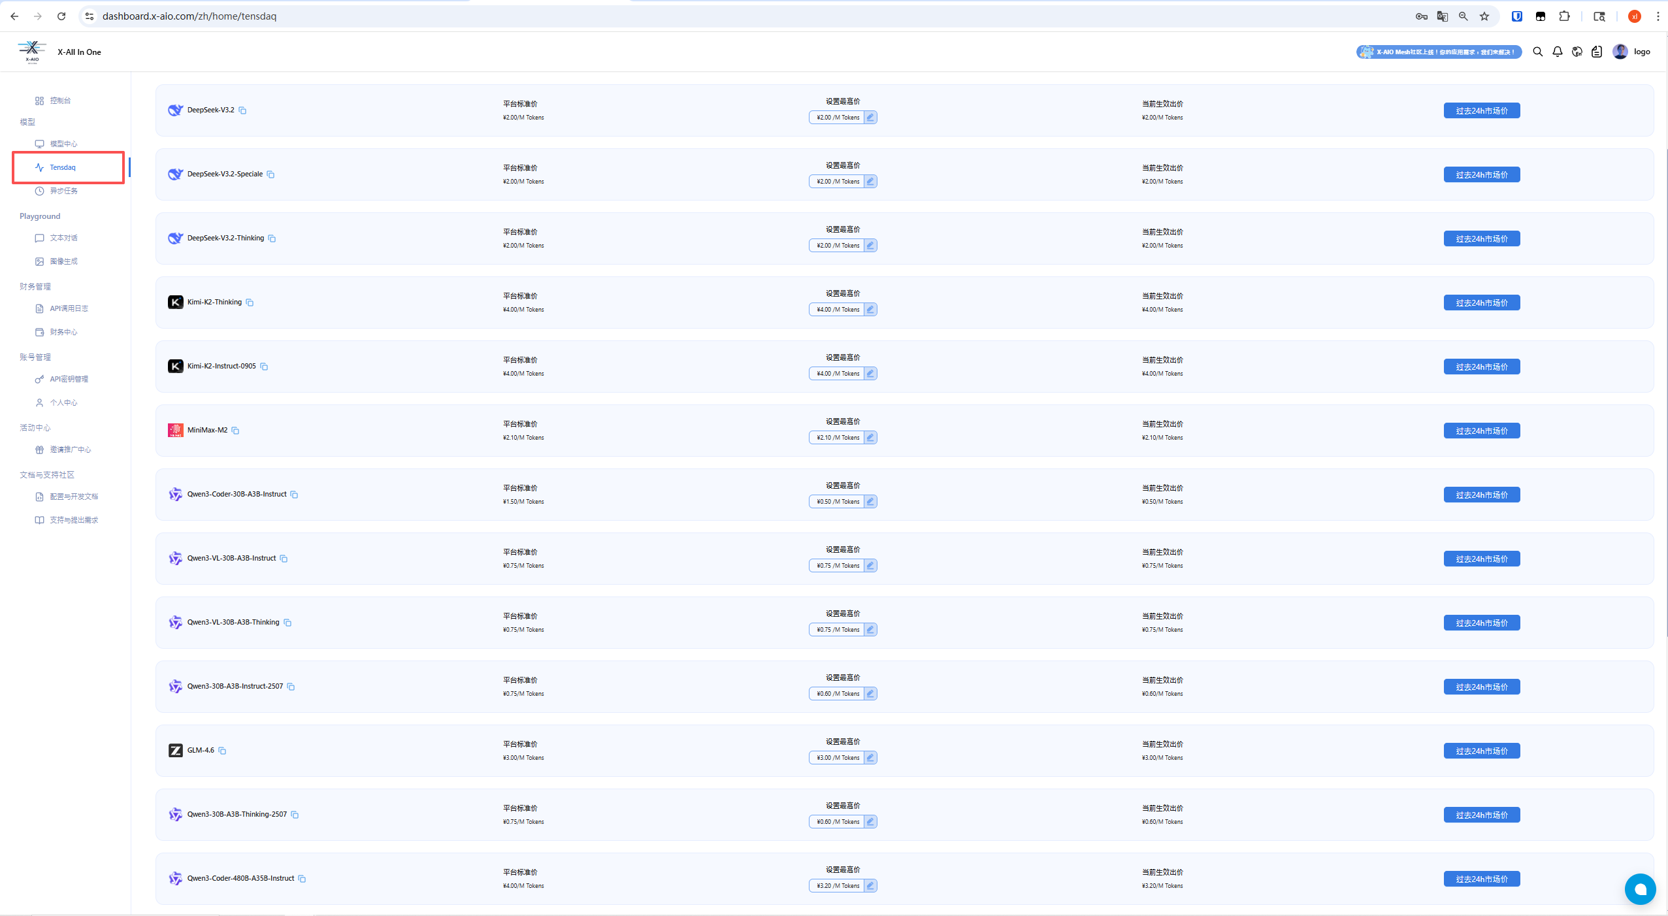Copy the Qwen3-VL-30B-A3B-Thinking model name
This screenshot has height=916, width=1668.
pos(287,623)
